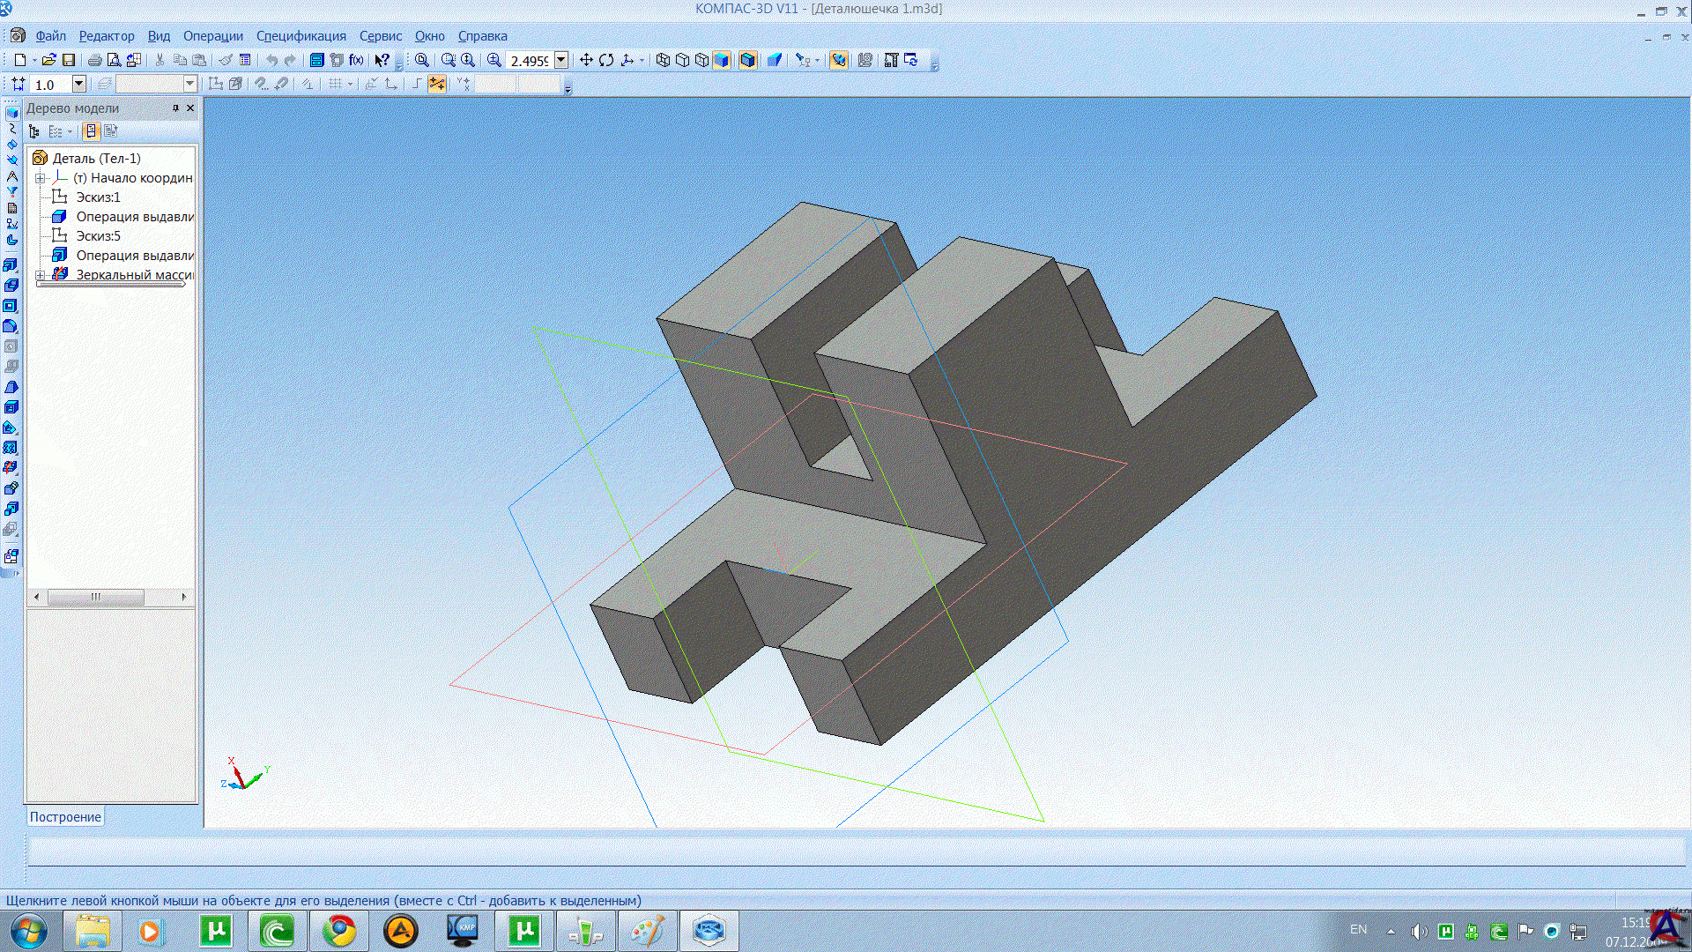The image size is (1692, 952).
Task: Expand the Начало координат tree node
Action: point(41,178)
